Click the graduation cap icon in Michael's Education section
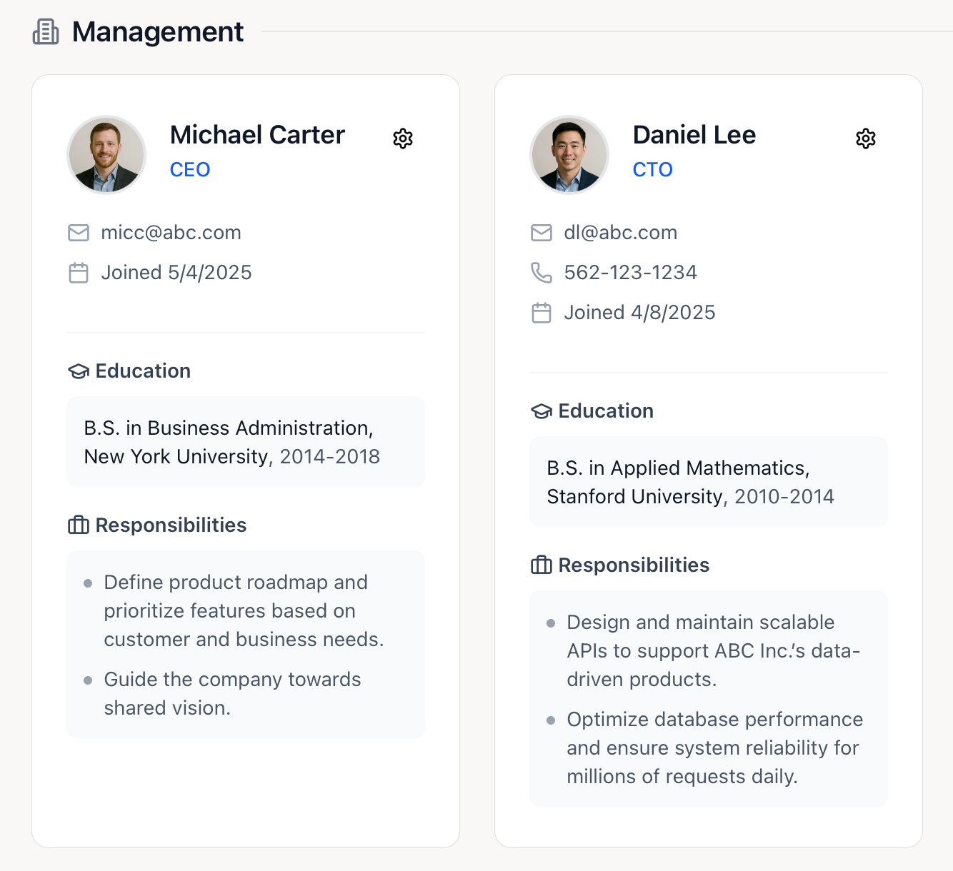 click(79, 371)
